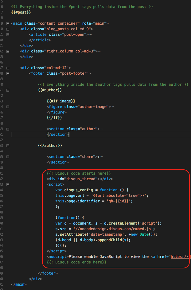Collapse the col-md-12 div fold marker
Viewport: 191px width, 290px height.
8,68
